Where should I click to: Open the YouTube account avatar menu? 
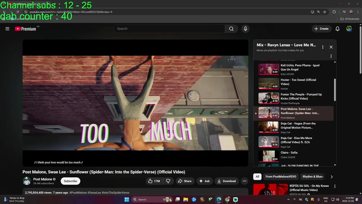349,29
